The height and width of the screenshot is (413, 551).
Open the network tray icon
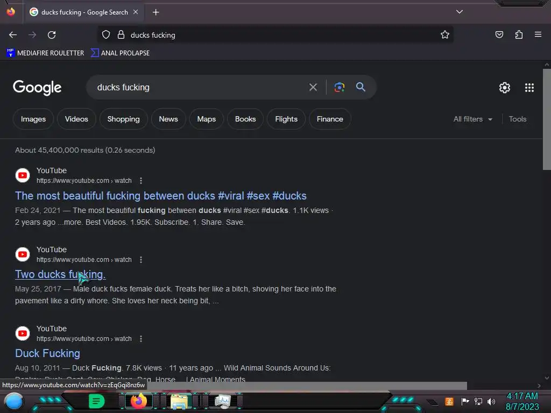point(478,401)
